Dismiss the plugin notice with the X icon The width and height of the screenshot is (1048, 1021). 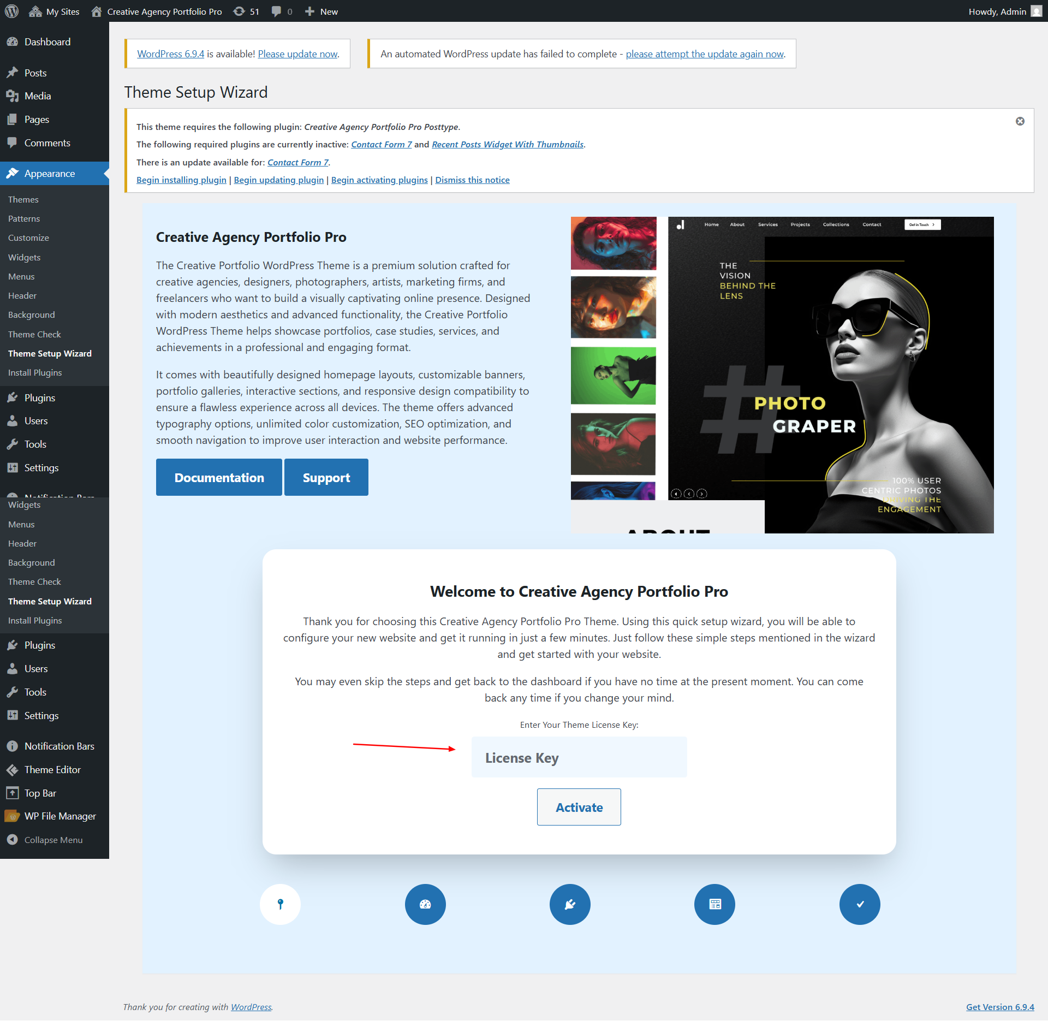[1020, 121]
